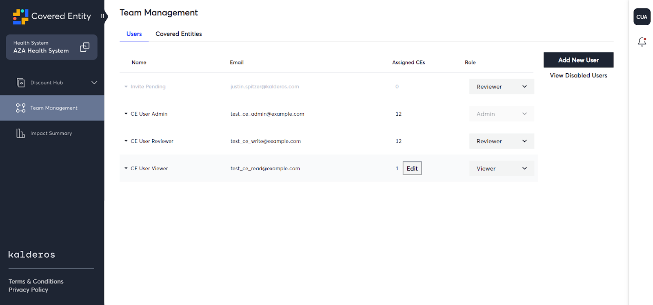Image resolution: width=653 pixels, height=305 pixels.
Task: Open Discount Hub in the sidebar
Action: coord(52,83)
